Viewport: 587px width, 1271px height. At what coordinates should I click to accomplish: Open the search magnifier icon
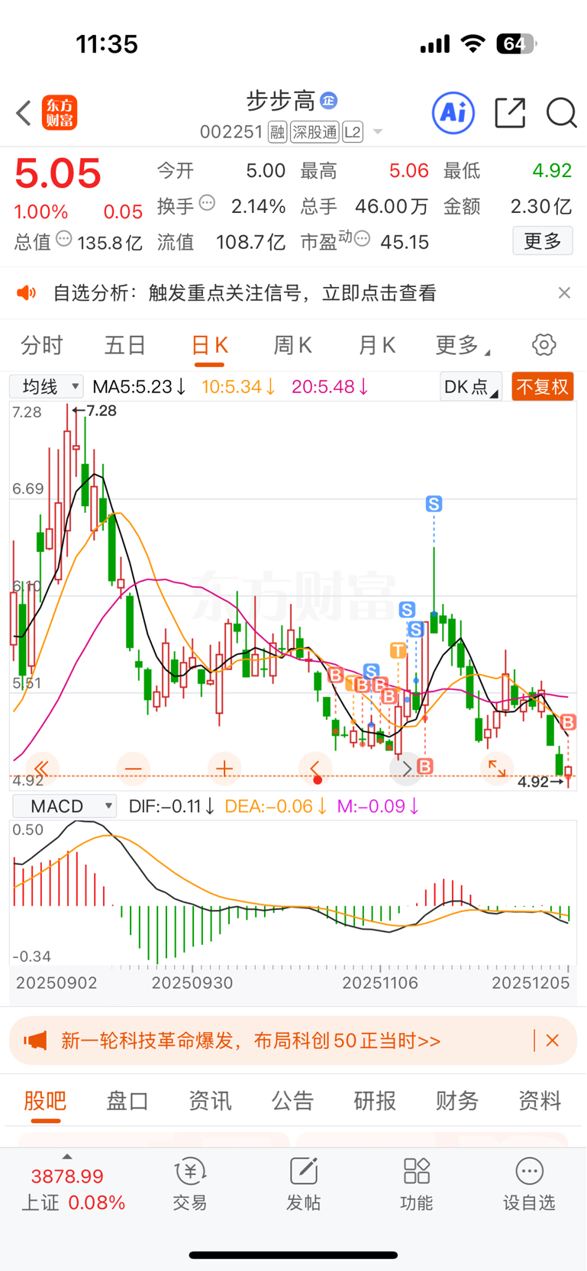pyautogui.click(x=561, y=113)
